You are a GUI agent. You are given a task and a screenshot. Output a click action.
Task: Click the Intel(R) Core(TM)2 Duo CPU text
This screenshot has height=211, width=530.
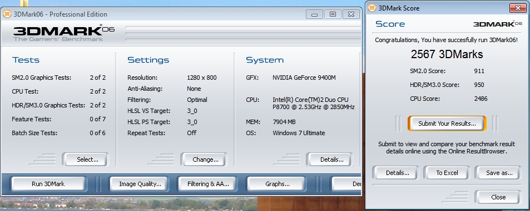click(310, 100)
